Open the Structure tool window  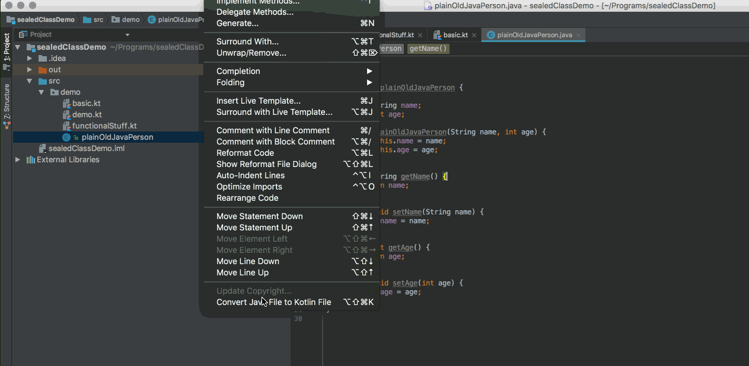(x=7, y=105)
